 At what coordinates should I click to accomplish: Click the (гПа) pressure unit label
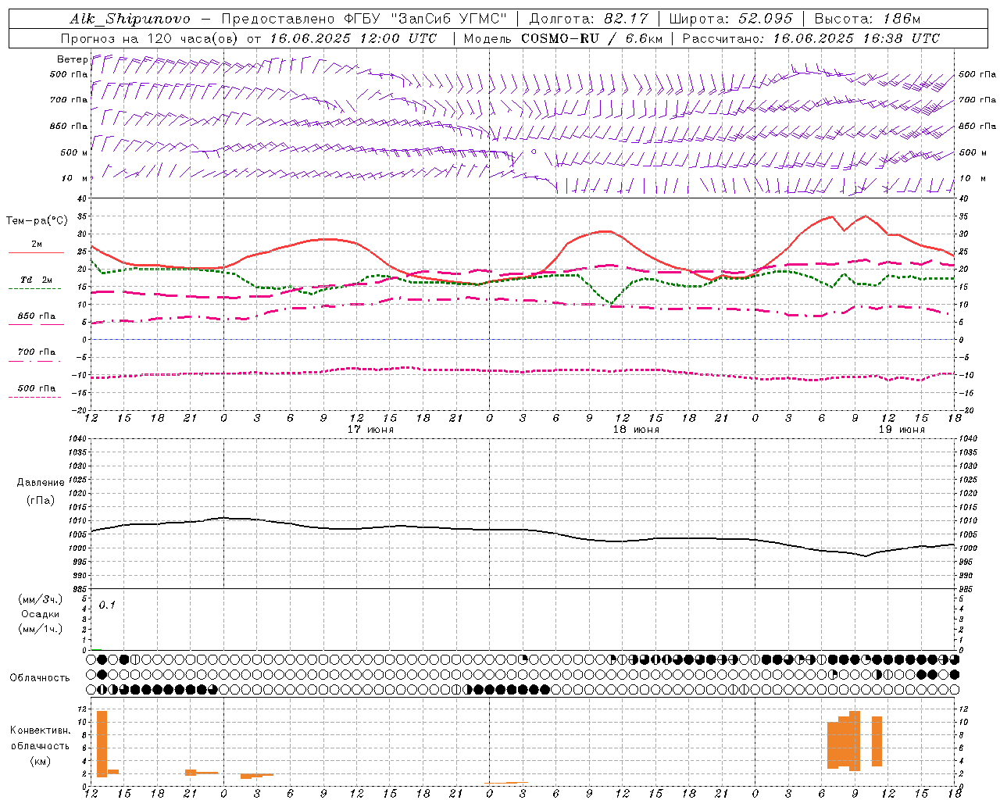(41, 501)
